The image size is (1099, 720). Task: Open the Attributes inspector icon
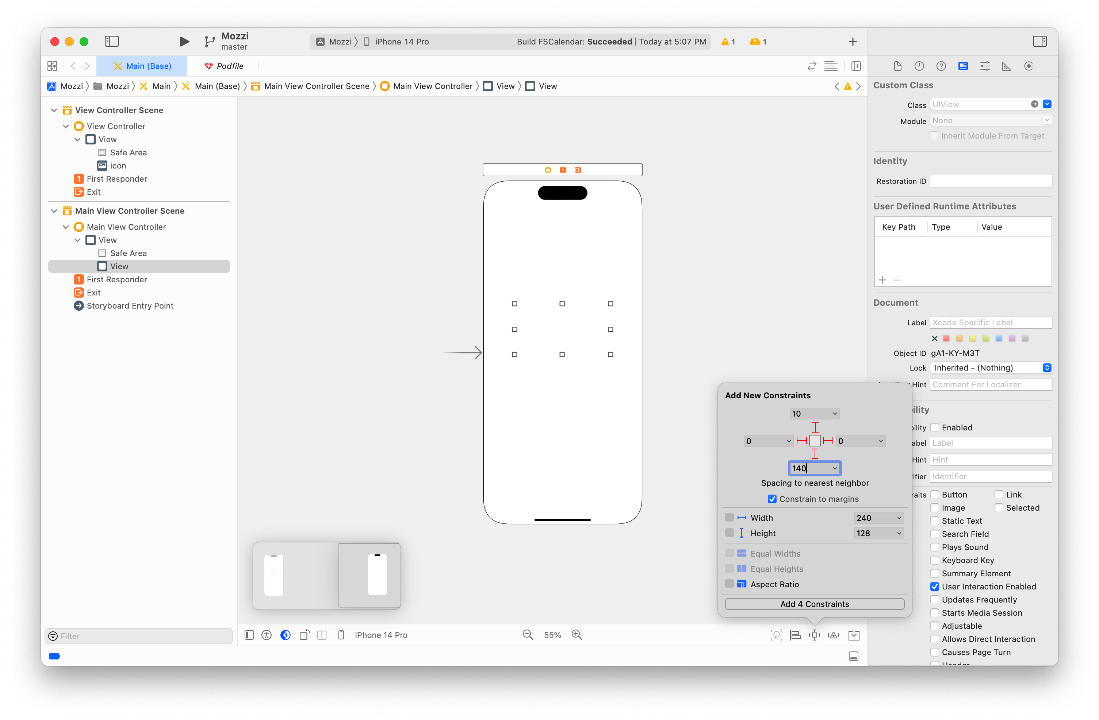click(985, 66)
